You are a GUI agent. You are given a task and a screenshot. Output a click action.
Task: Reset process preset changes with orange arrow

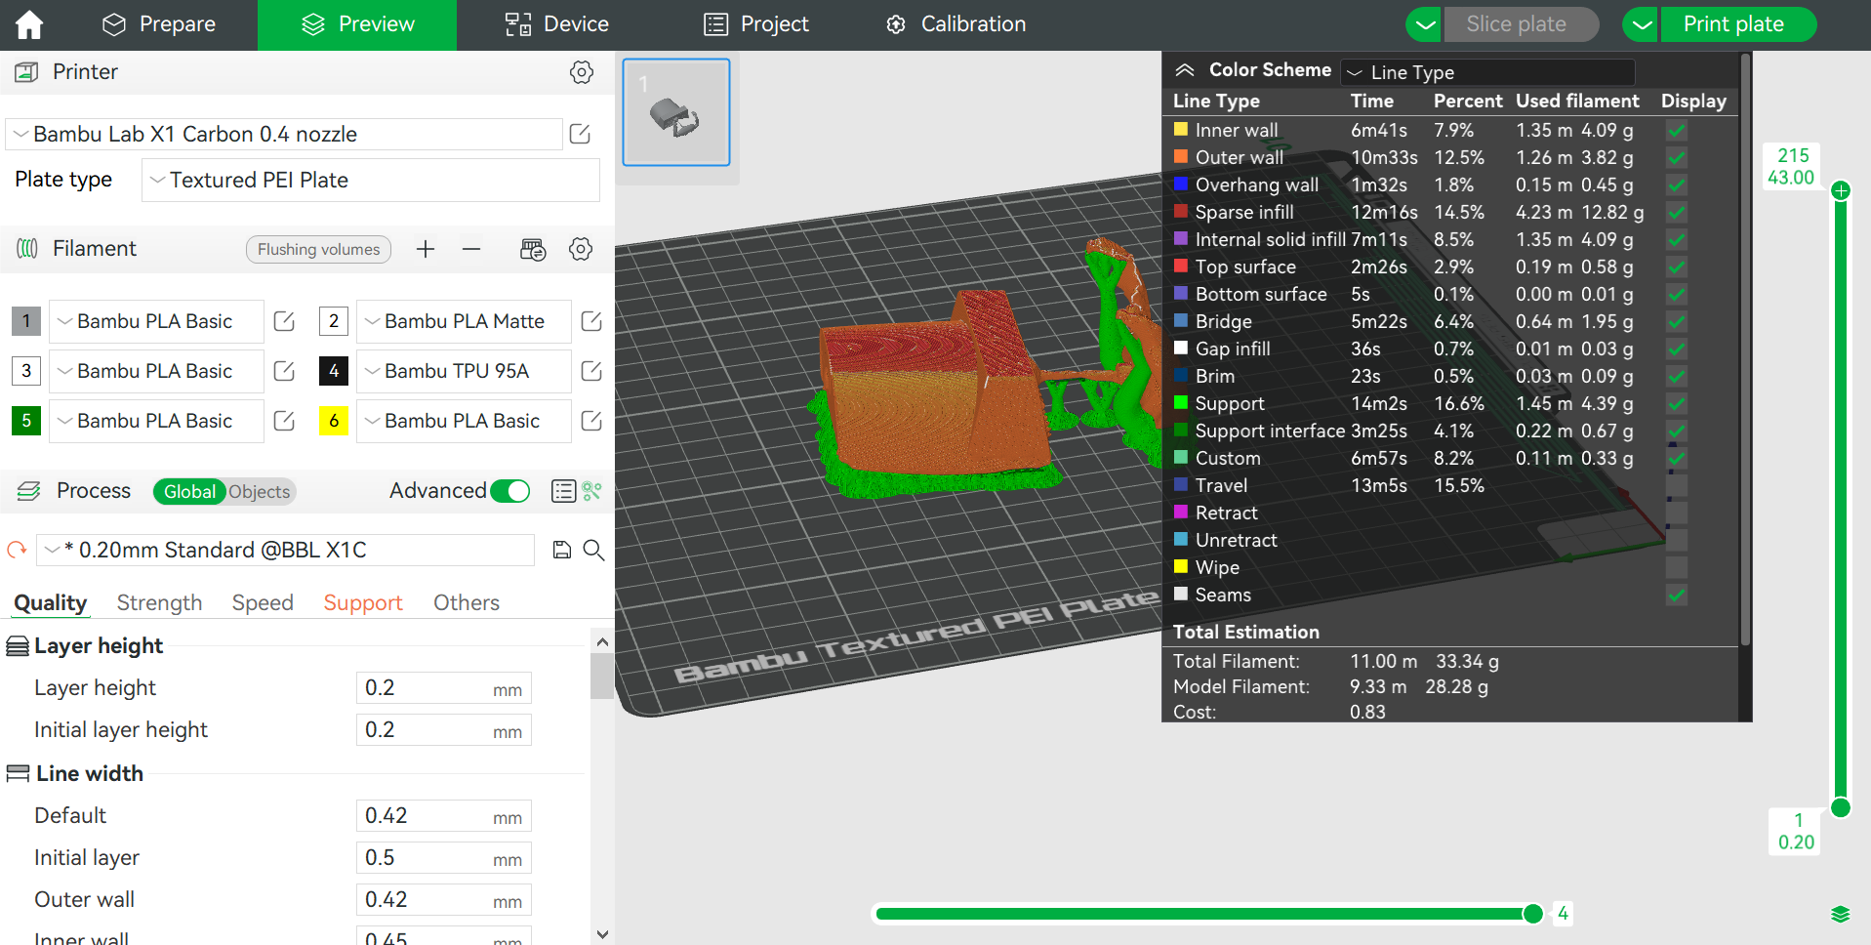click(17, 550)
